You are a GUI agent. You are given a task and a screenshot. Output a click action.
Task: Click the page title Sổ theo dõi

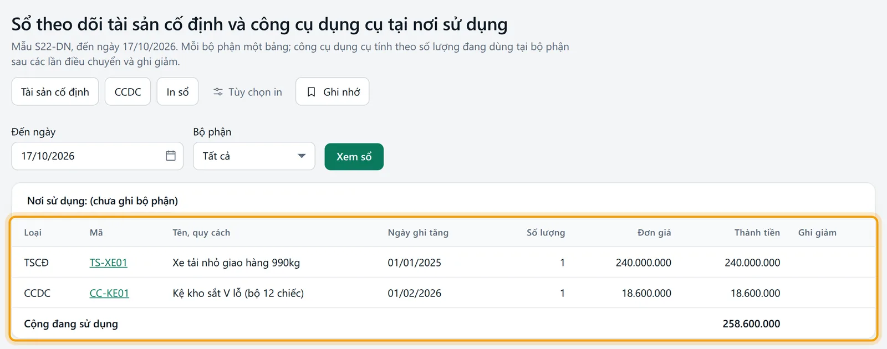(259, 24)
